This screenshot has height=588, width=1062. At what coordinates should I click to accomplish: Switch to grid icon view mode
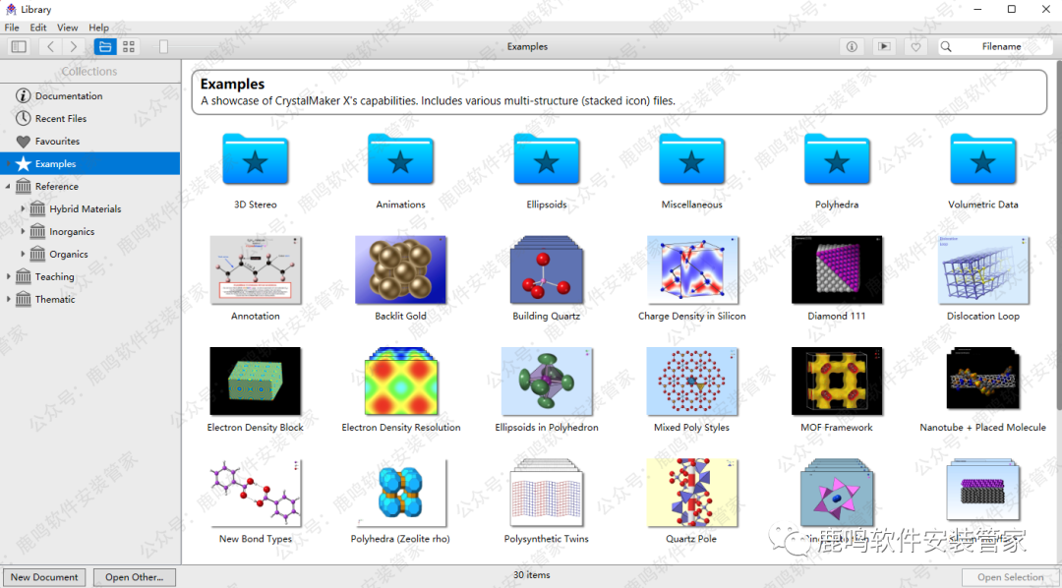[130, 46]
